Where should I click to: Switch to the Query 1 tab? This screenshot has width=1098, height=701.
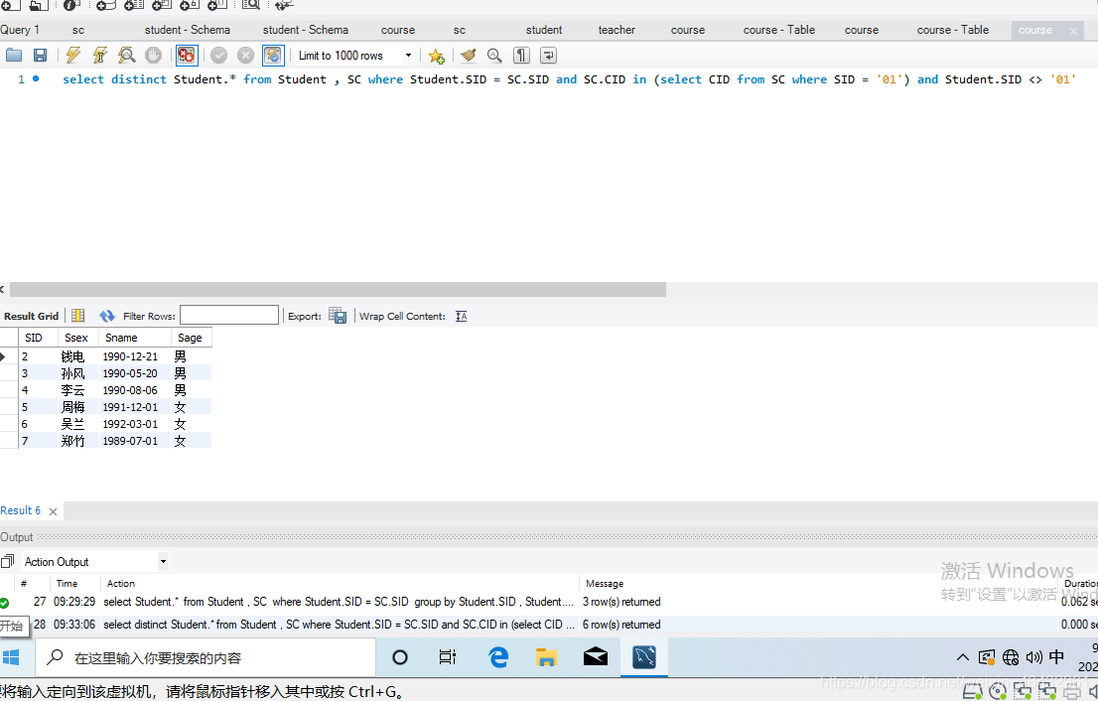point(20,30)
